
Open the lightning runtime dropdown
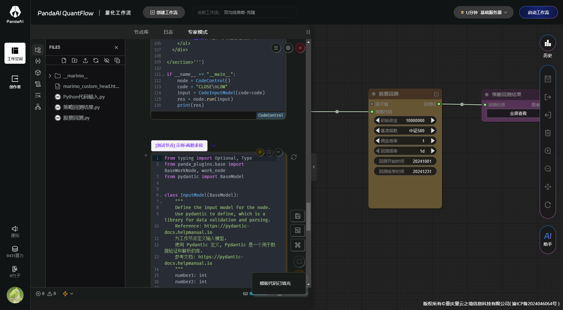point(68,294)
